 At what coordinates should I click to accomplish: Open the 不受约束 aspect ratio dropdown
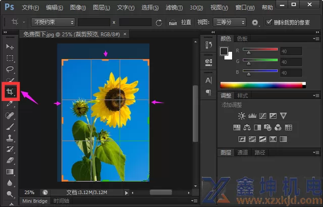point(53,22)
